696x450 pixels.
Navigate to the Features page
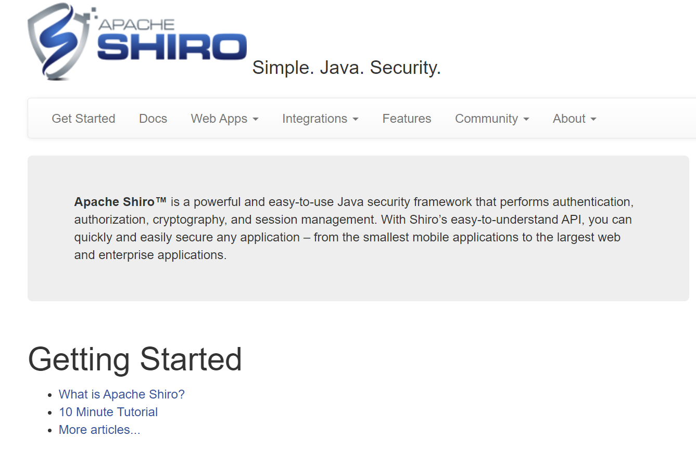pyautogui.click(x=407, y=119)
